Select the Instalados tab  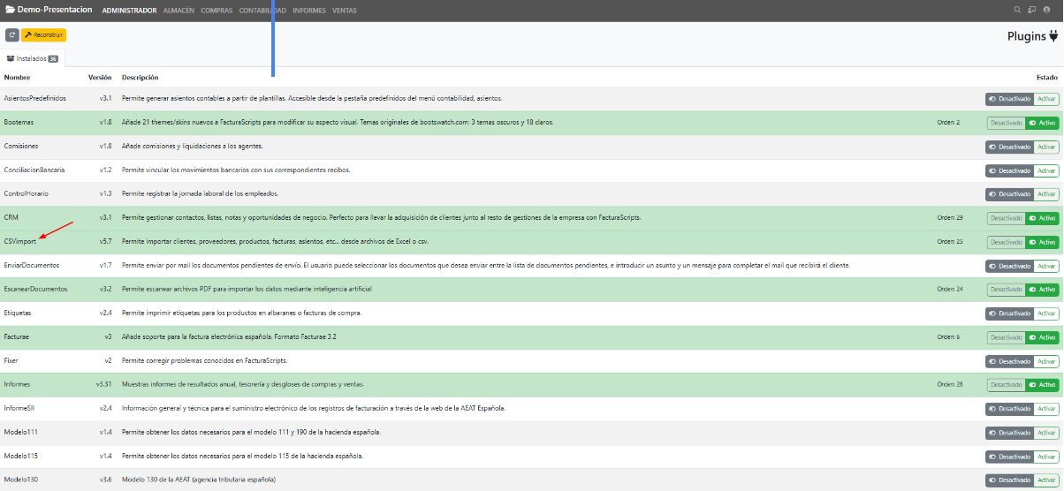click(32, 58)
